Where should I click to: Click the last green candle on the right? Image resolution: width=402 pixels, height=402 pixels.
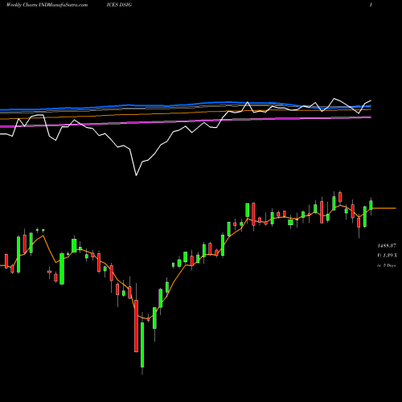pyautogui.click(x=371, y=205)
